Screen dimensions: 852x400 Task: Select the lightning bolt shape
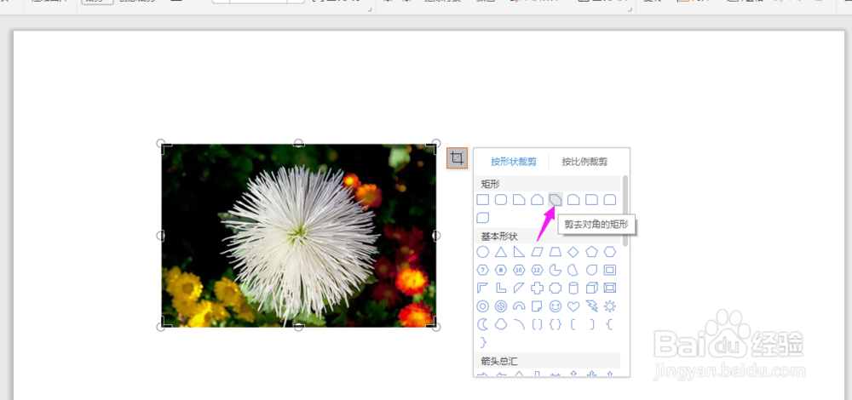(x=592, y=306)
